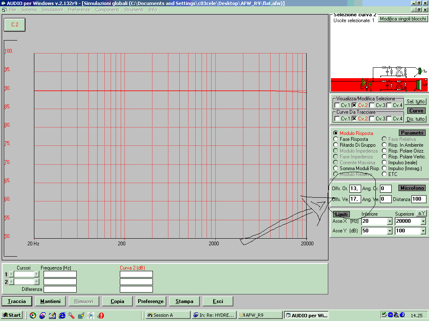Uncheck Cv.2 under Visualizza/Modifica Selezione
This screenshot has height=321, width=429.
[354, 105]
